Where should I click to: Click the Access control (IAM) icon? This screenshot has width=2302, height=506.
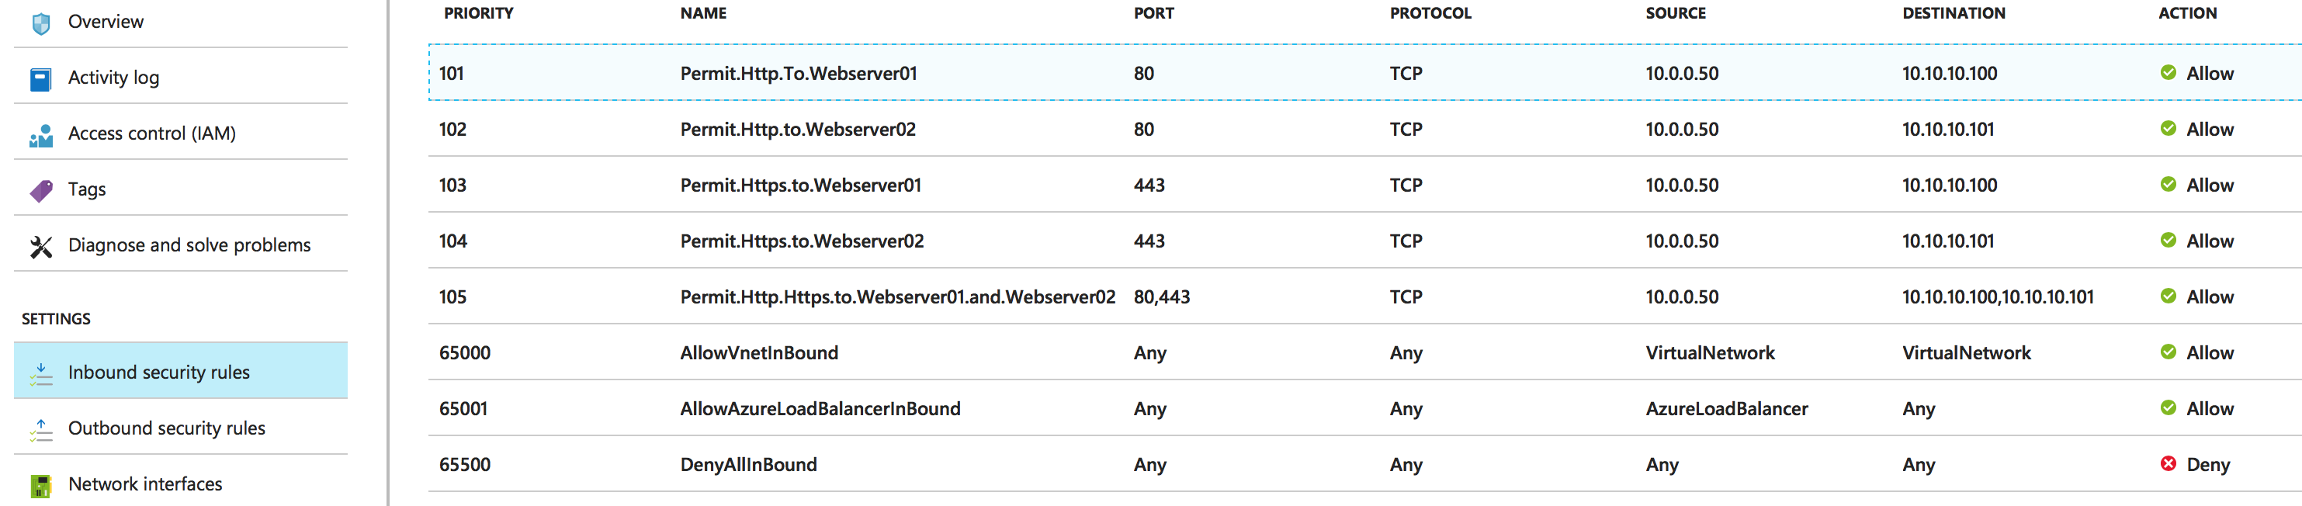click(41, 135)
